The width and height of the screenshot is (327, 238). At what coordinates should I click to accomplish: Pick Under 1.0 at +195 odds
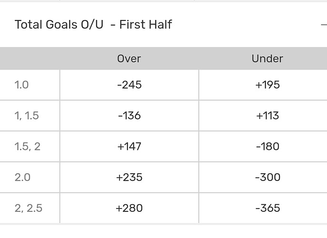[268, 85]
